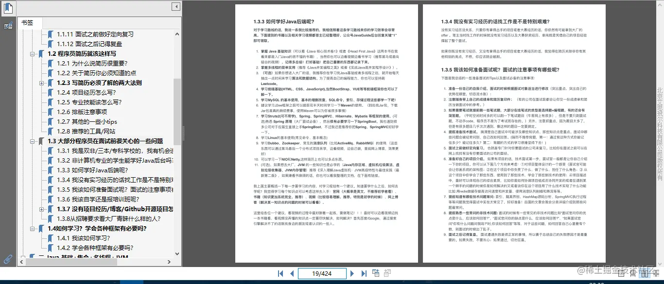
Task: Open bookmark 1.2.2 关于简历你必须知道的点
Action: click(97, 73)
